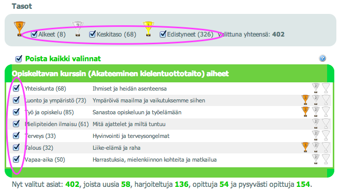
Task: Uncheck the Edistyneet (326) level checkbox
Action: coord(163,34)
